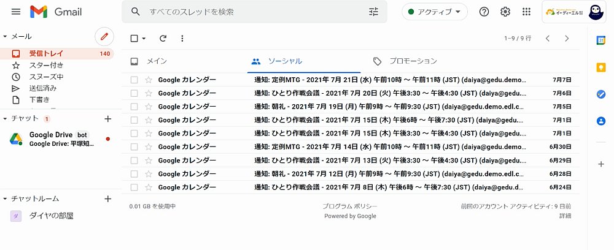This screenshot has width=614, height=250.
Task: Open Google Keep side panel icon
Action: tap(600, 67)
